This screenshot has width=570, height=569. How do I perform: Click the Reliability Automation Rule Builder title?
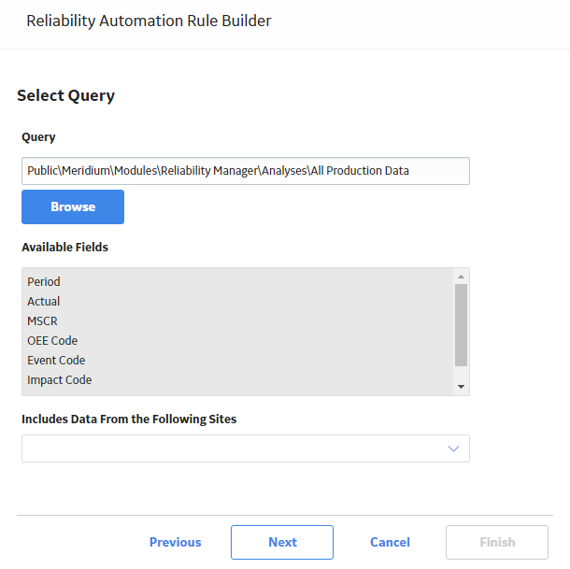[x=149, y=21]
